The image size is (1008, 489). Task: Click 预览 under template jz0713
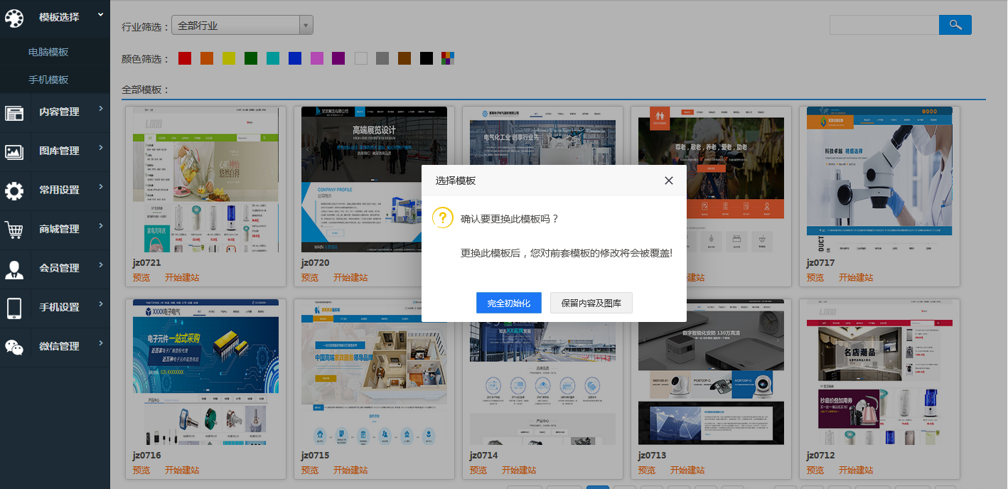point(647,471)
